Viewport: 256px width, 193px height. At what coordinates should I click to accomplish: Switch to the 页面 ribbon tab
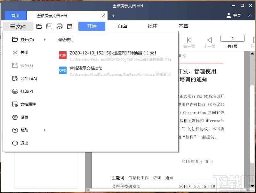122,26
